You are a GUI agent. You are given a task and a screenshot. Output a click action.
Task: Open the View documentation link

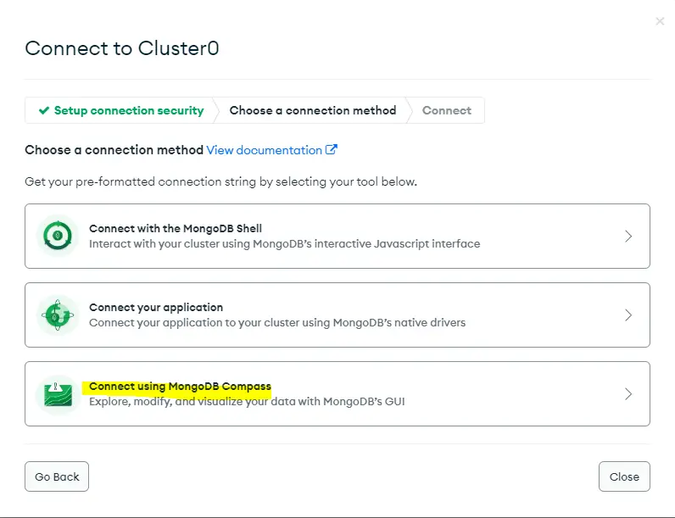(264, 150)
